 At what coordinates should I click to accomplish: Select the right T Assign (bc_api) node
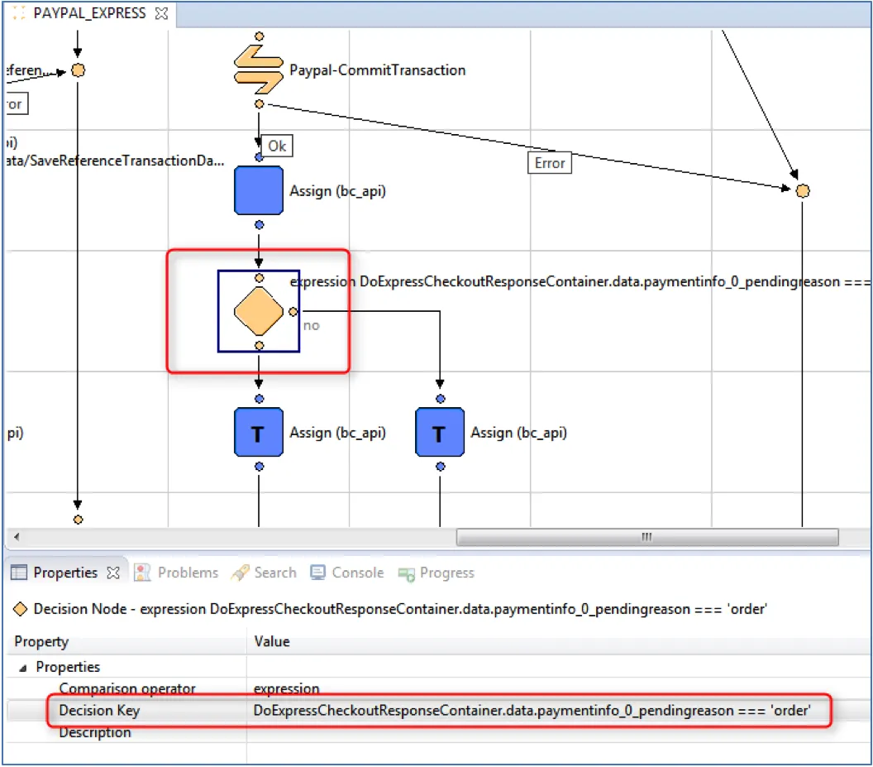(x=440, y=433)
